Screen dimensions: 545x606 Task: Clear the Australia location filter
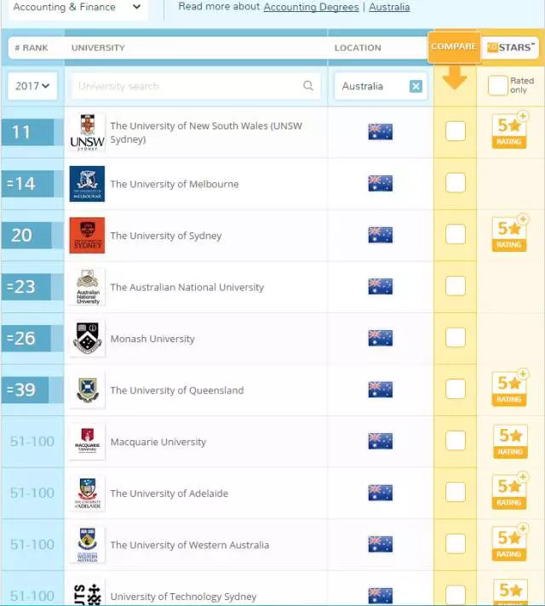click(416, 86)
